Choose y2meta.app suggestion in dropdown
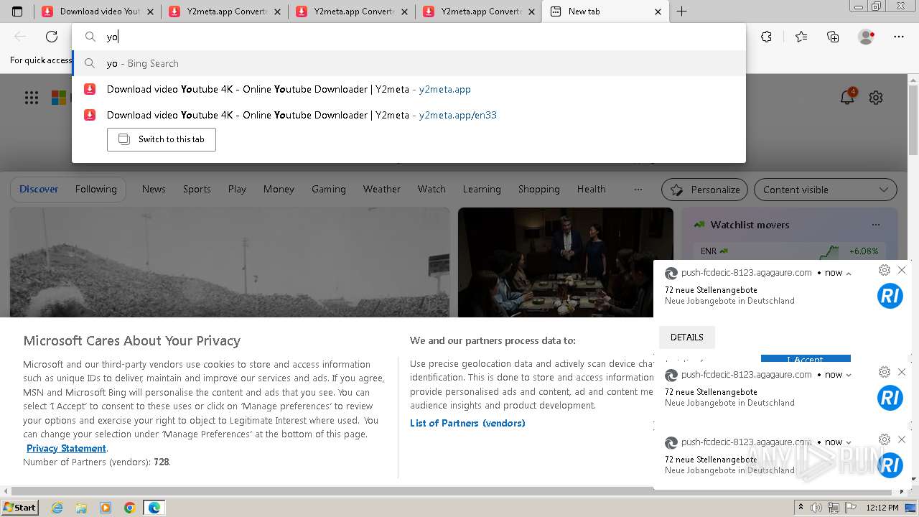The image size is (919, 517). 409,89
